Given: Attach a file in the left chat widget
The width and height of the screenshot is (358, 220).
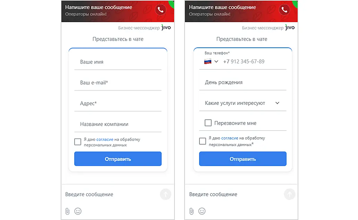Looking at the screenshot, I should (x=67, y=211).
